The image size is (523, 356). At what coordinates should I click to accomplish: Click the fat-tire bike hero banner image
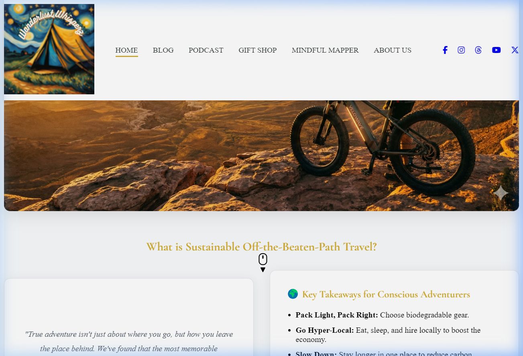tap(261, 156)
